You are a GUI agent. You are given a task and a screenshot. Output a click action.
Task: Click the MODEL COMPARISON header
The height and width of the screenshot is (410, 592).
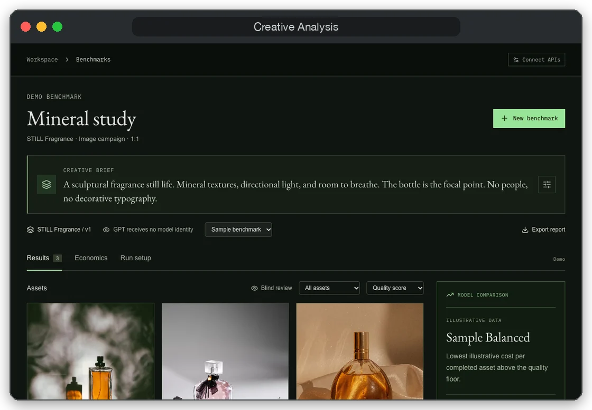pyautogui.click(x=483, y=295)
